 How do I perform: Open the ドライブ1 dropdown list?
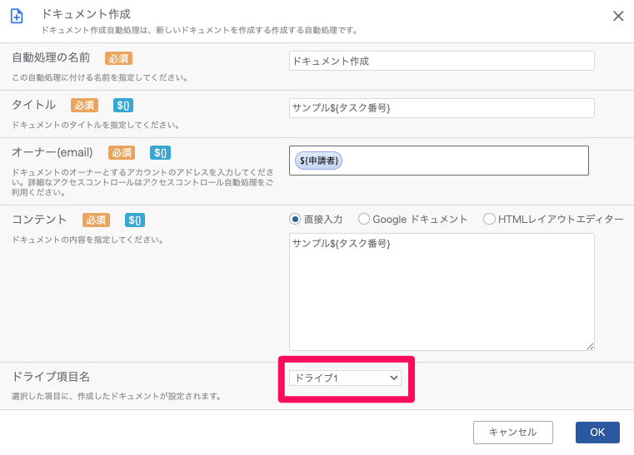(345, 378)
